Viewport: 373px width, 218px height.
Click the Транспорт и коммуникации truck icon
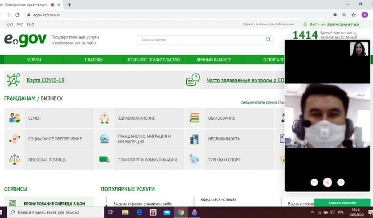click(105, 160)
